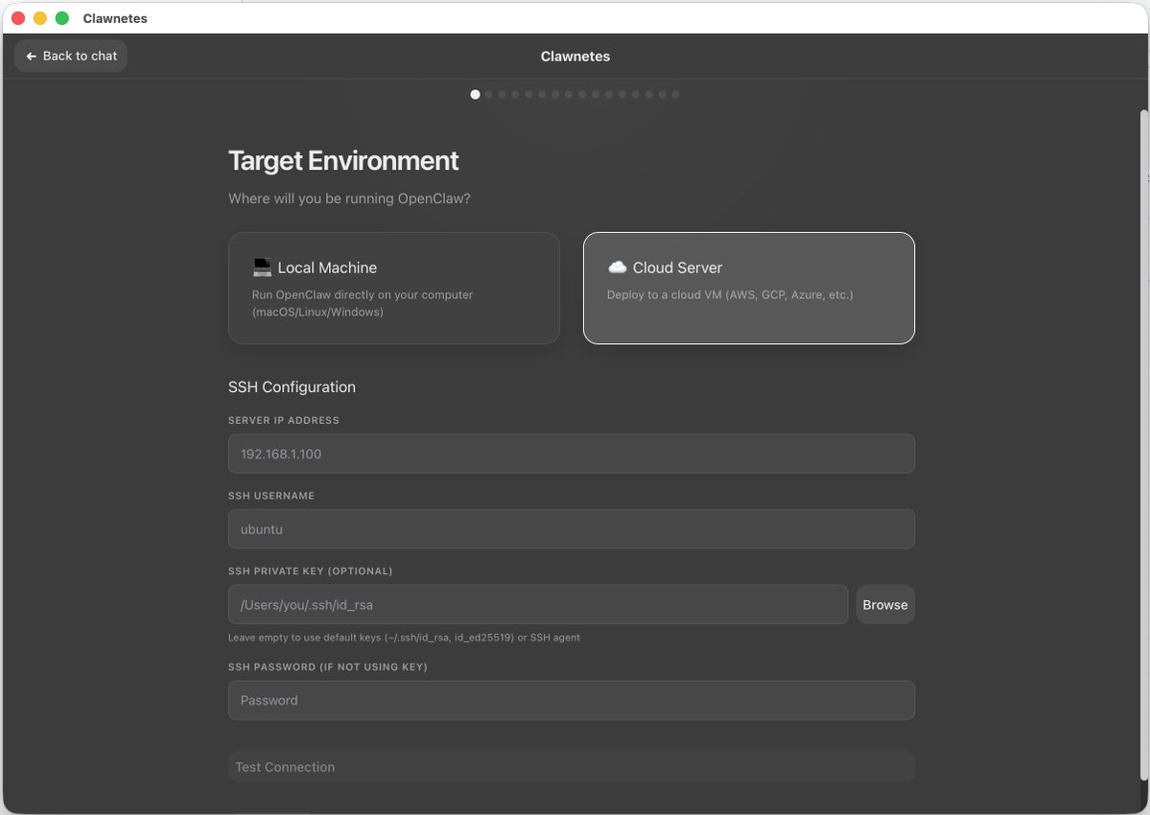Screen dimensions: 1150x815
Task: Minimize the window with yellow button
Action: click(40, 18)
